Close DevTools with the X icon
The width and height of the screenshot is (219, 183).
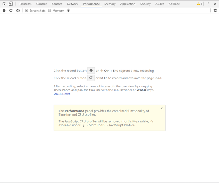point(215,4)
